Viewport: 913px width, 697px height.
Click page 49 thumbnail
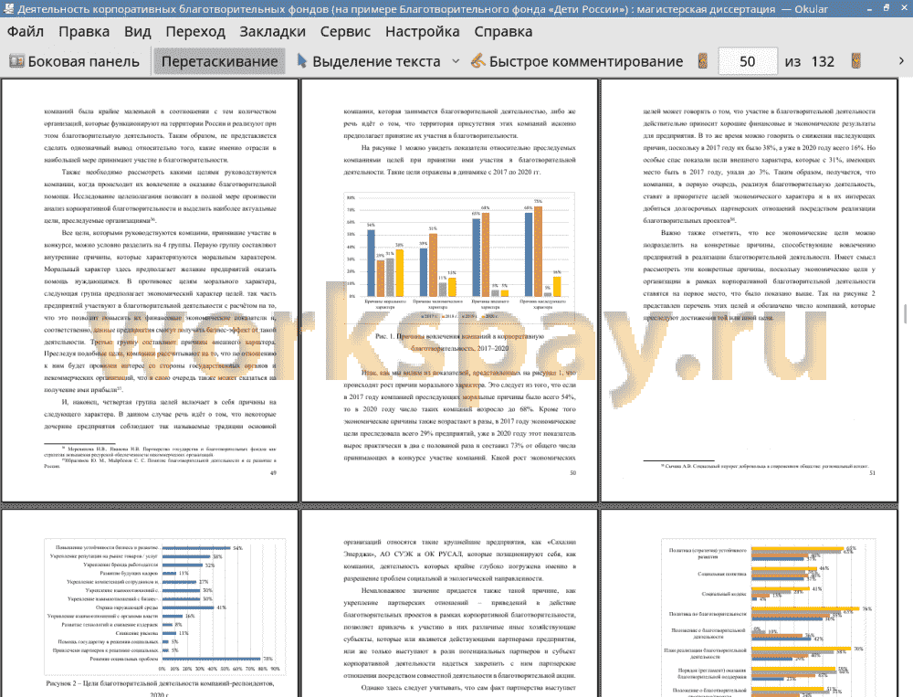150,290
